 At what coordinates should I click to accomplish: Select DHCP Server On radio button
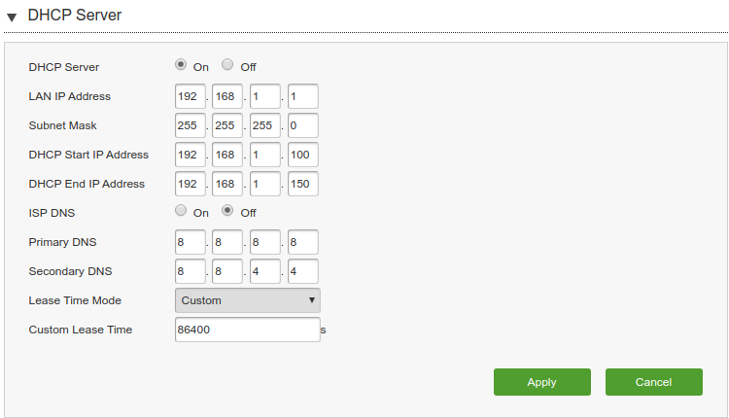[x=181, y=64]
